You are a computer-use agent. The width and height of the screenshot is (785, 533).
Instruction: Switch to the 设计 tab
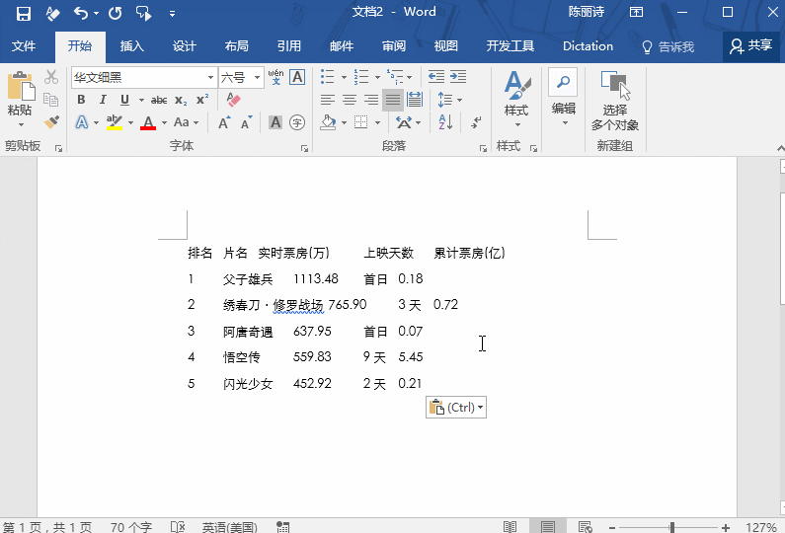pos(185,46)
